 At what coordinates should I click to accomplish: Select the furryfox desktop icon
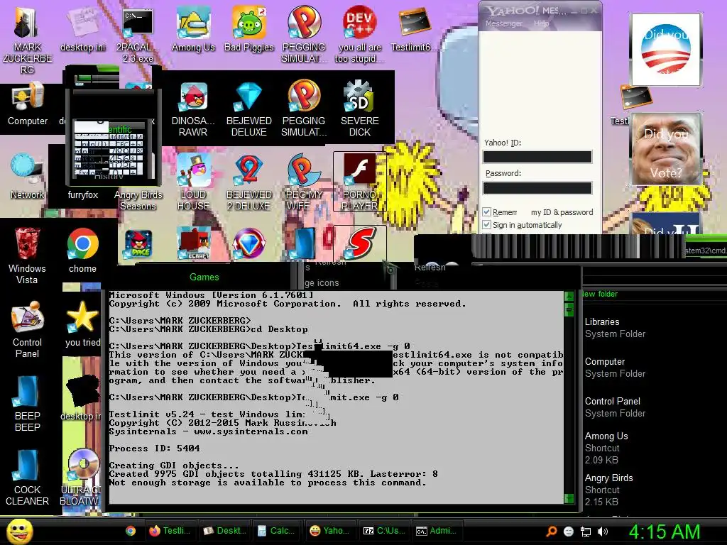coord(82,194)
